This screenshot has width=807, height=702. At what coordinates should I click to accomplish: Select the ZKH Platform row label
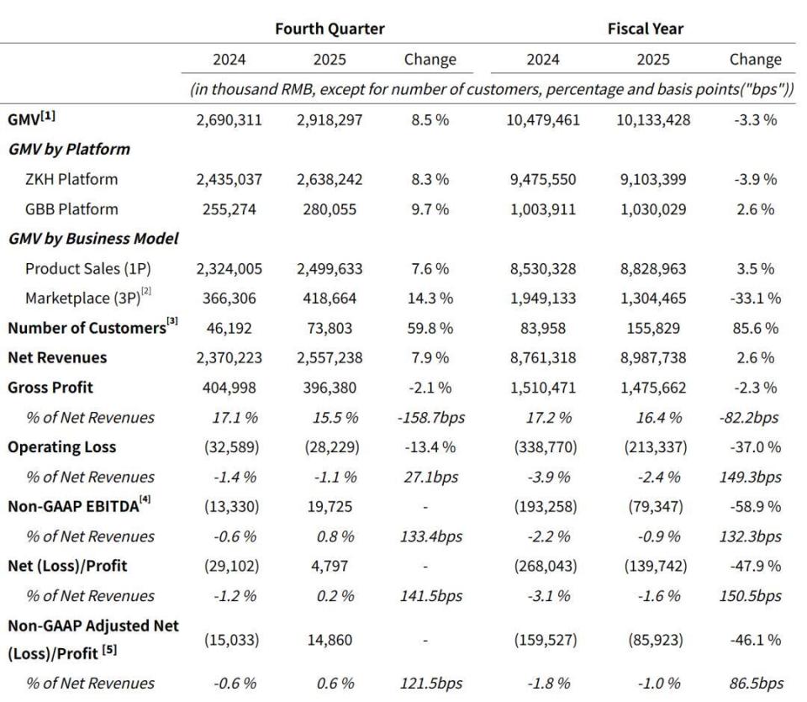[x=71, y=179]
